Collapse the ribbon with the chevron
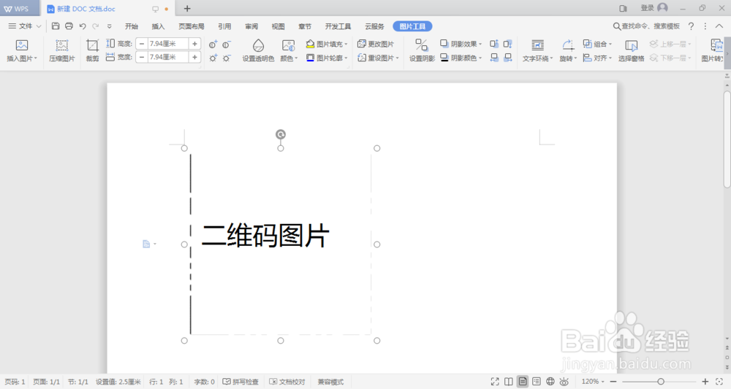The image size is (731, 389). [719, 26]
